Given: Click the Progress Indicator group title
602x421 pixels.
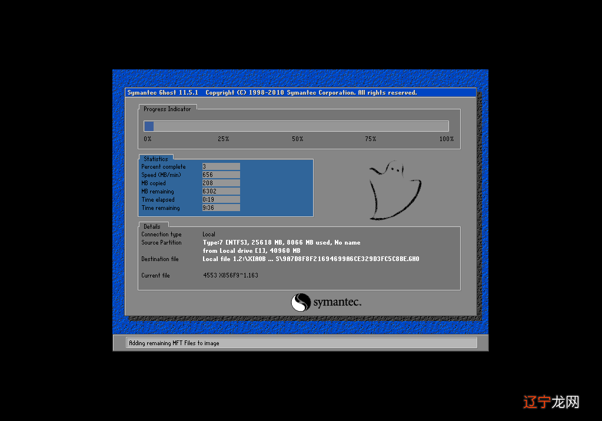Looking at the screenshot, I should point(167,109).
